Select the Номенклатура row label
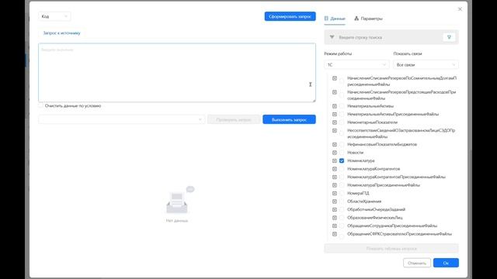497x279 pixels. pyautogui.click(x=360, y=160)
